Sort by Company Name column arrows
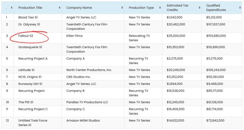 [122, 8]
